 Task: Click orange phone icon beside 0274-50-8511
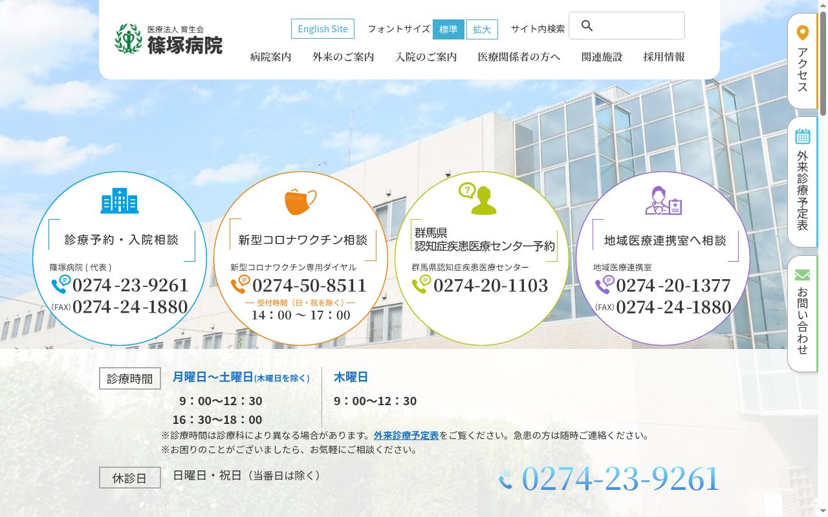pyautogui.click(x=240, y=284)
